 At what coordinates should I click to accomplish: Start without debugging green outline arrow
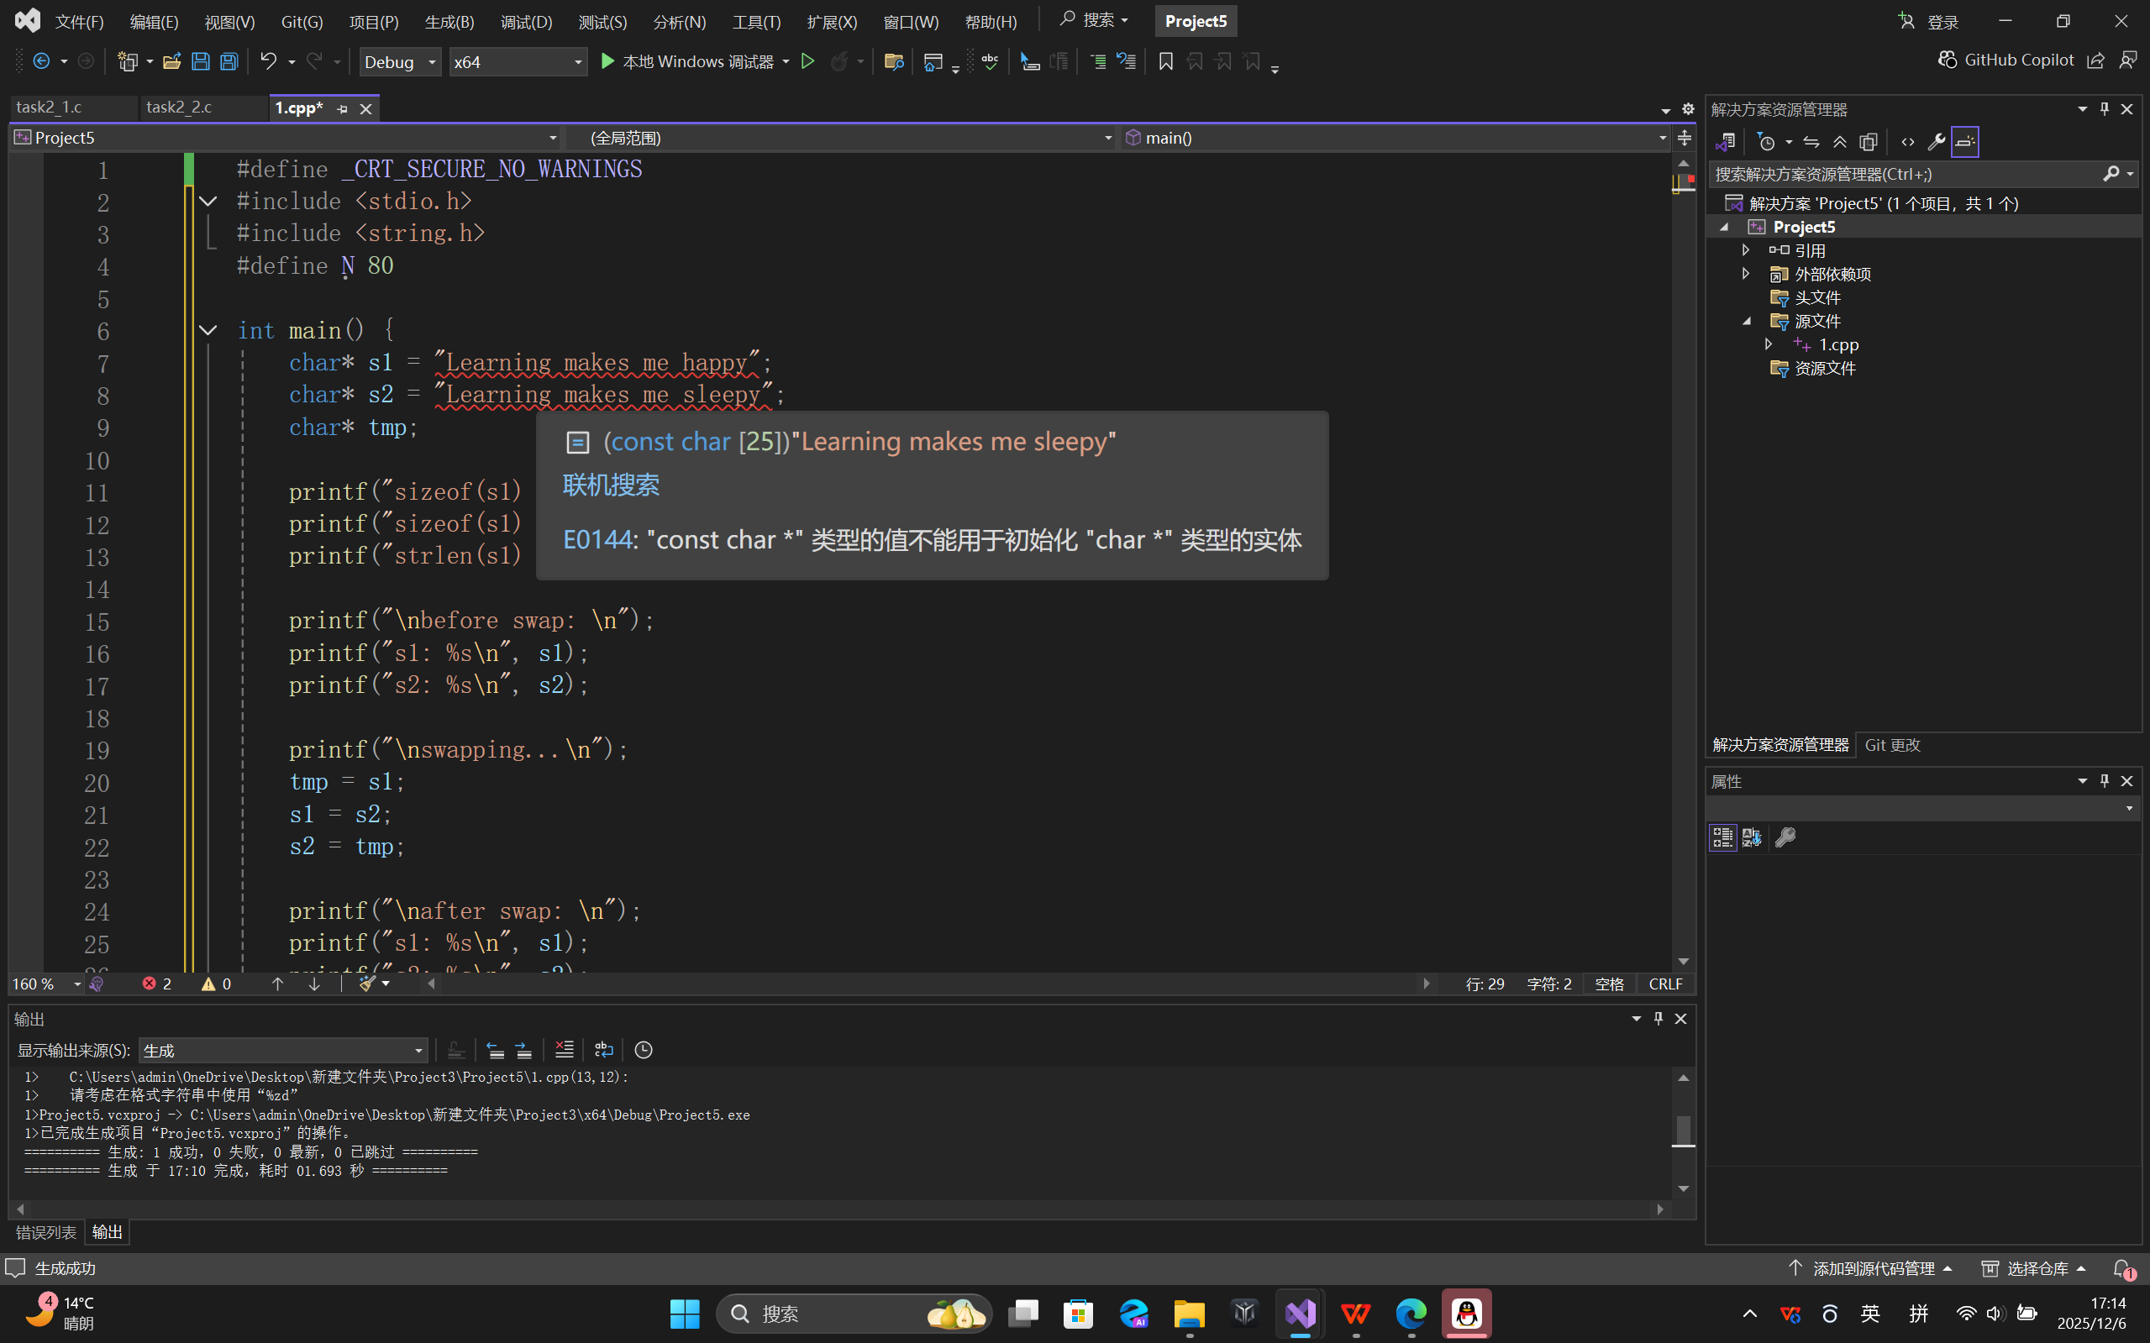point(807,61)
